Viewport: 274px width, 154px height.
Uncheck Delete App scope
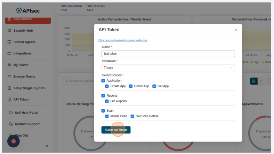click(131, 86)
